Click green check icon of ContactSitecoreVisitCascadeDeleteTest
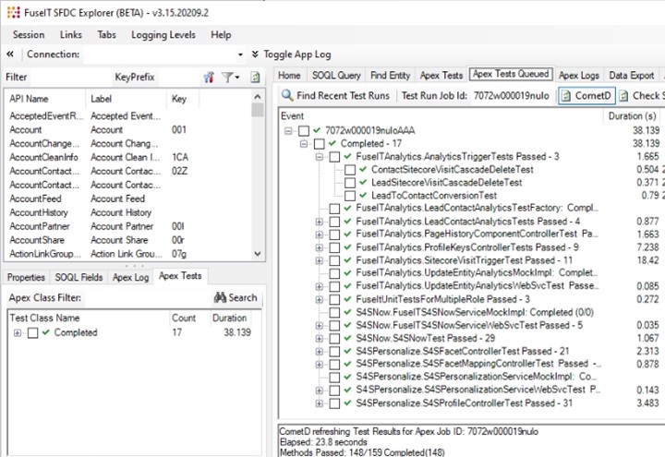The image size is (665, 457). (x=363, y=170)
